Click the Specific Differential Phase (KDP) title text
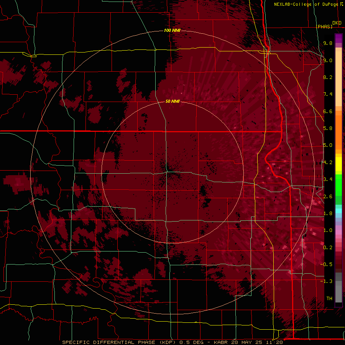The height and width of the screenshot is (345, 345). [x=119, y=342]
